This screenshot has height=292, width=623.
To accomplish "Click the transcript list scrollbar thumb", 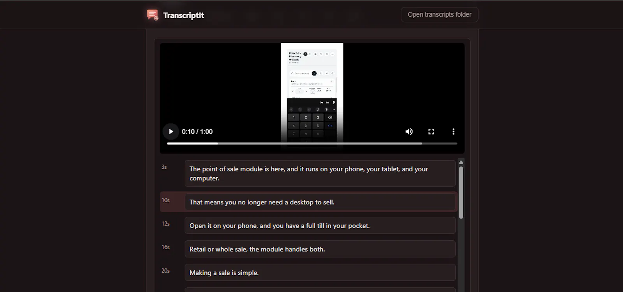I will (461, 192).
